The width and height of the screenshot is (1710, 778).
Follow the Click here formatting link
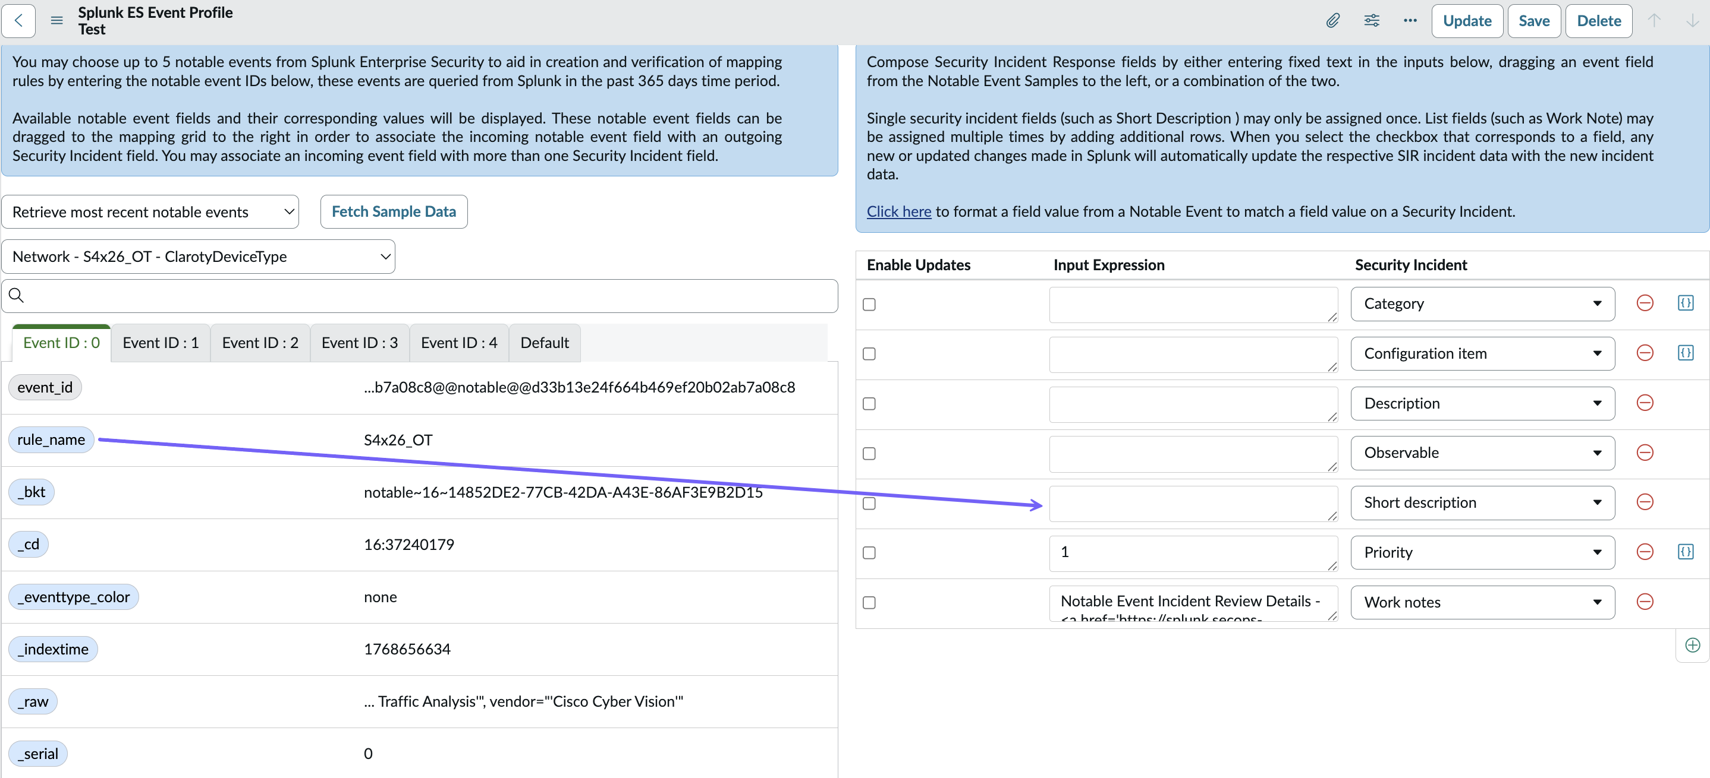[x=899, y=211]
